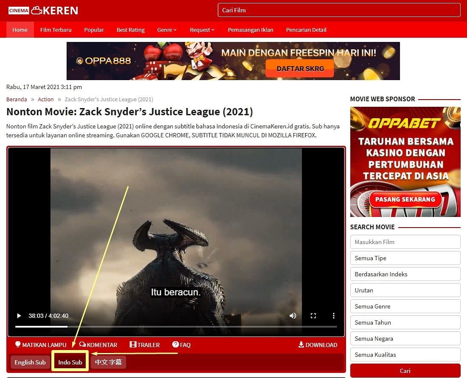Click the Zack Snyder's Justice League breadcrumb
Screen dimensions: 467x378
(109, 99)
